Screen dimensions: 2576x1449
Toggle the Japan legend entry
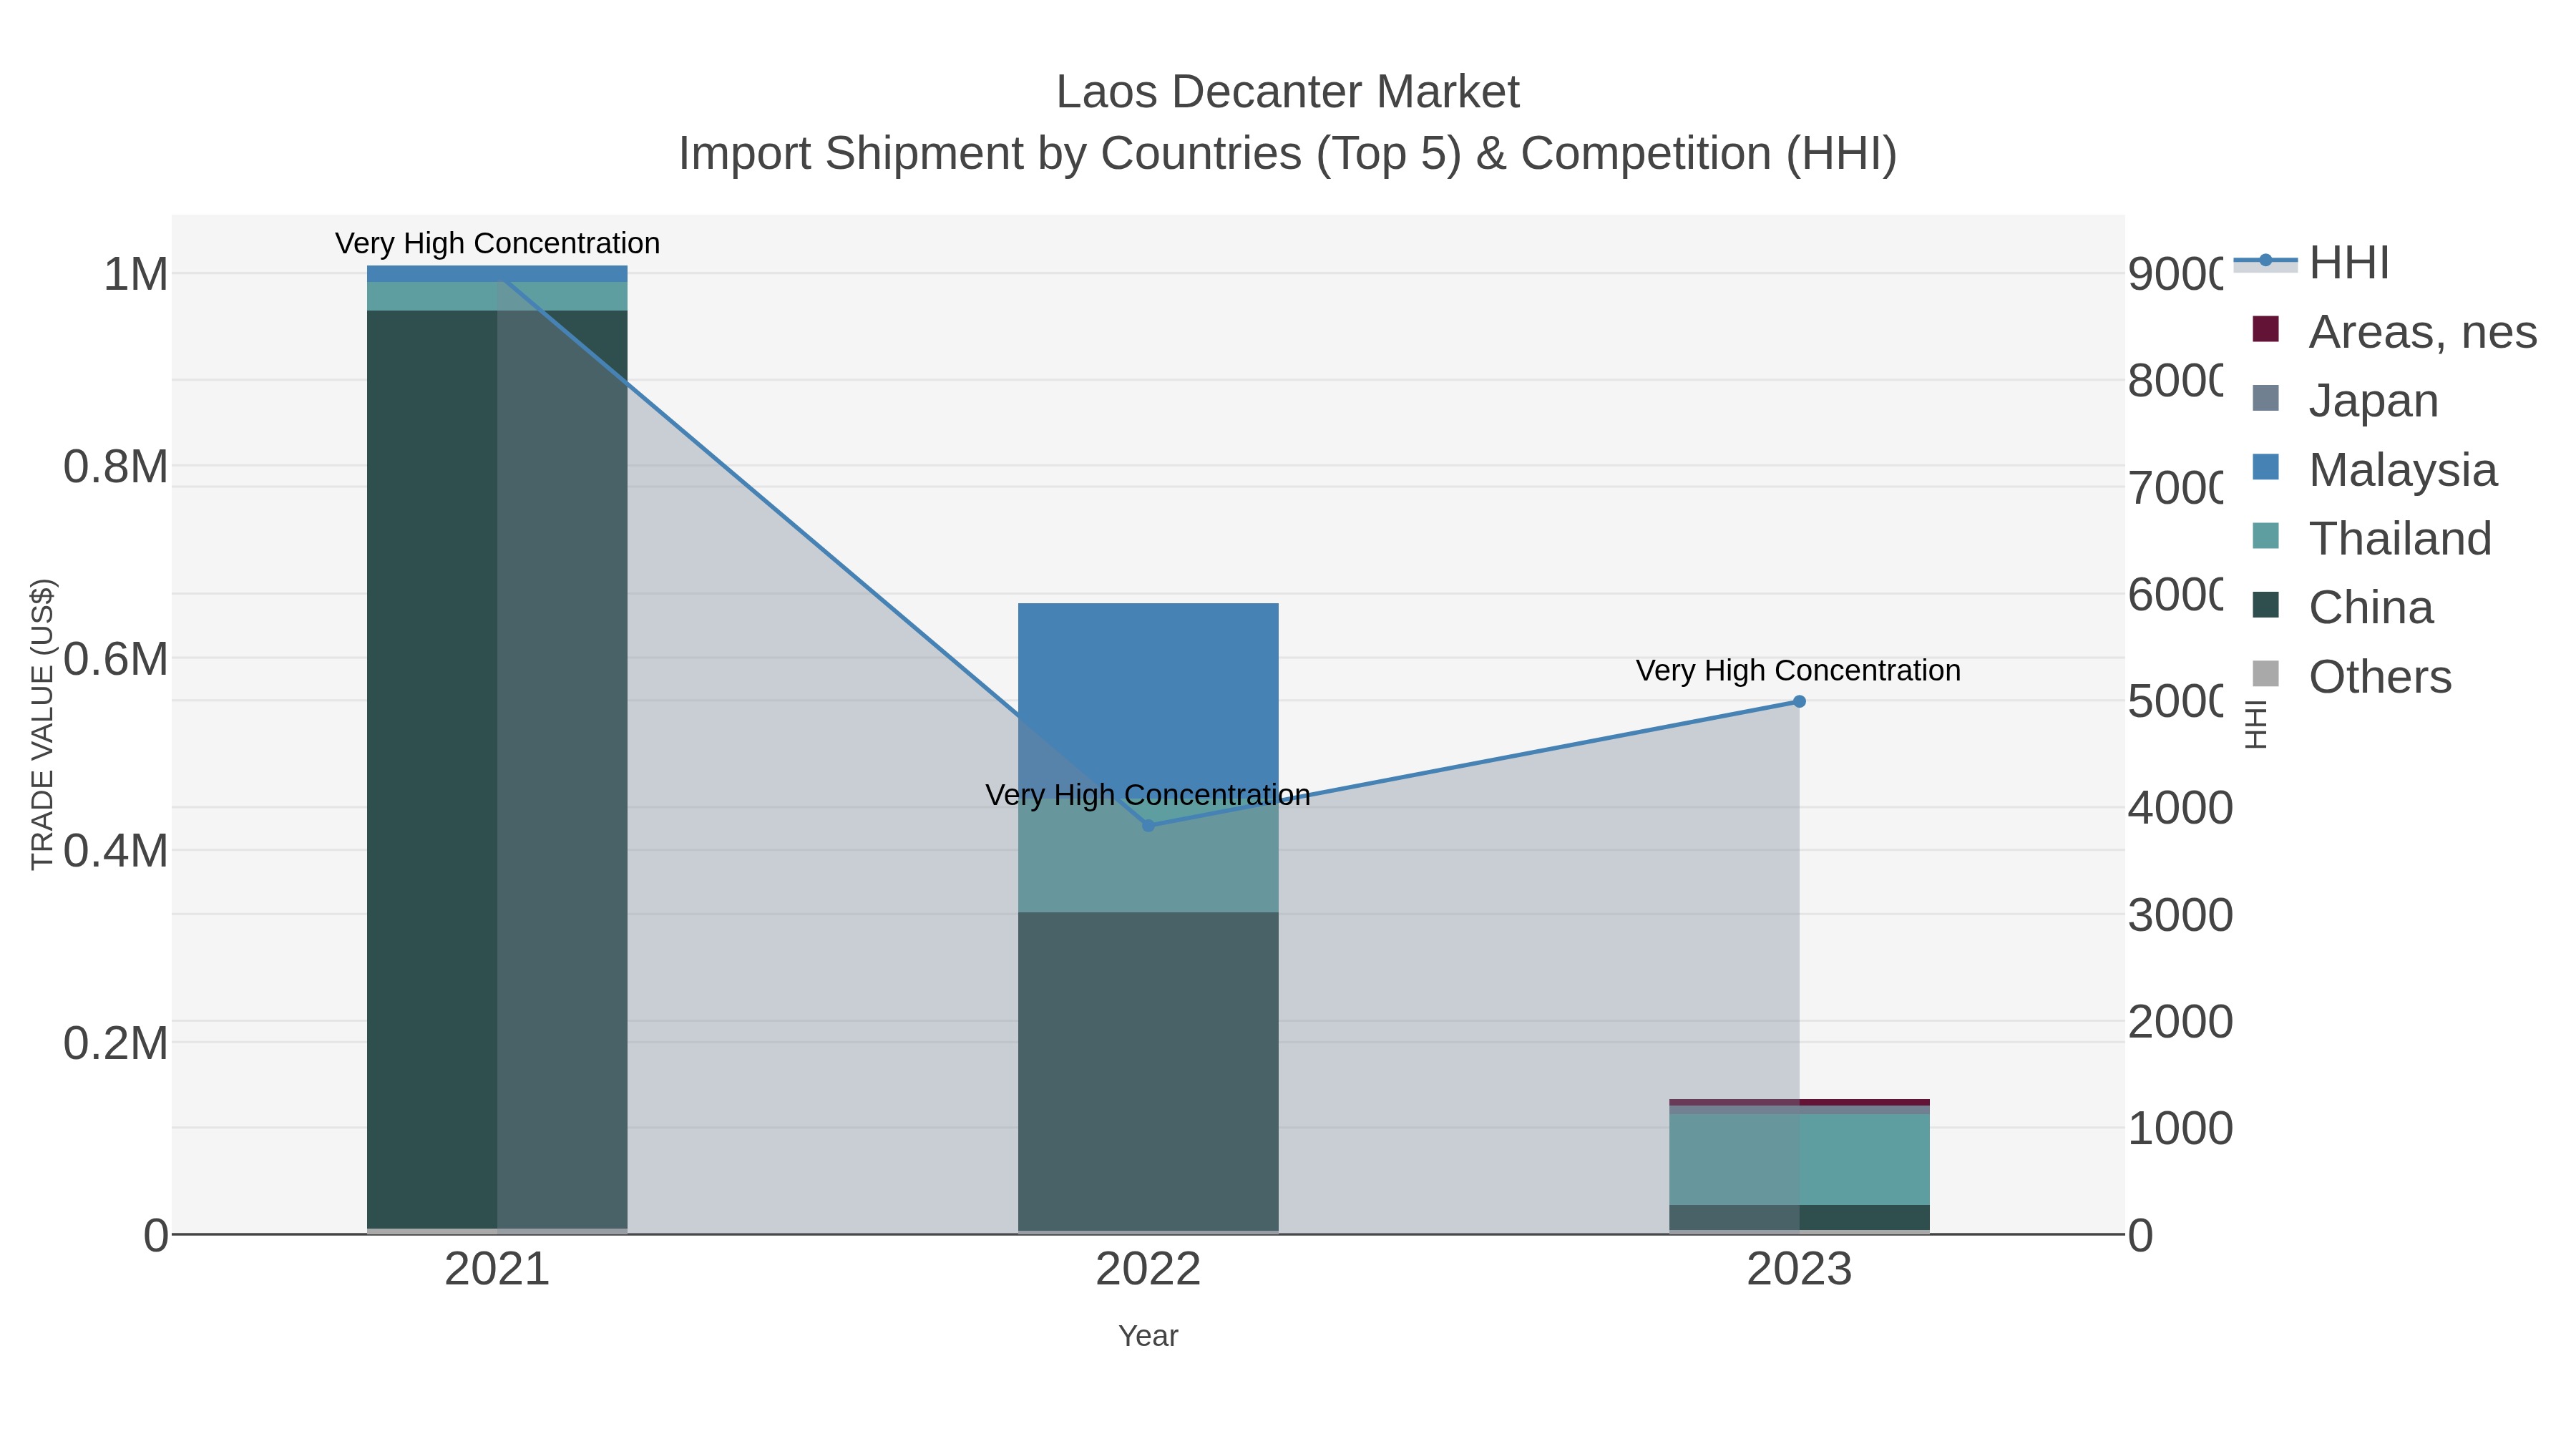[x=2345, y=400]
